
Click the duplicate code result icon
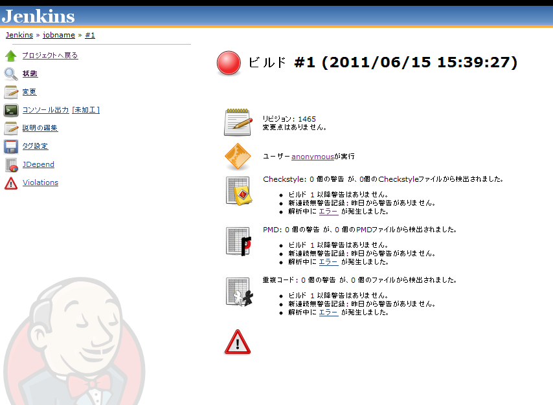pyautogui.click(x=239, y=292)
